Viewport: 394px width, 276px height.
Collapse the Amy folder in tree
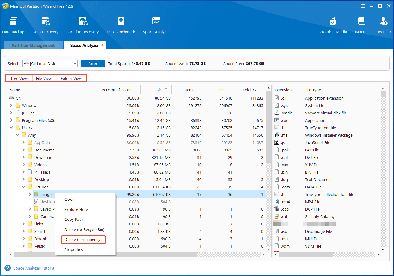[17, 135]
